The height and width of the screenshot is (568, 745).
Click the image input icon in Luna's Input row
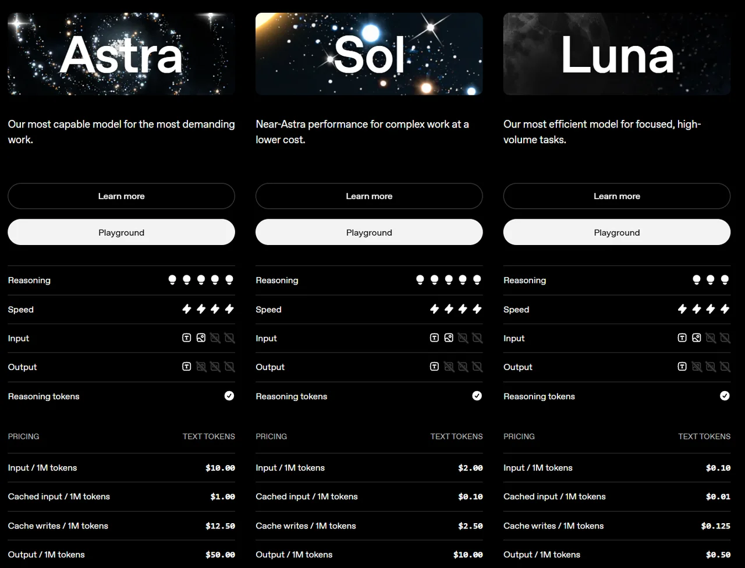697,338
